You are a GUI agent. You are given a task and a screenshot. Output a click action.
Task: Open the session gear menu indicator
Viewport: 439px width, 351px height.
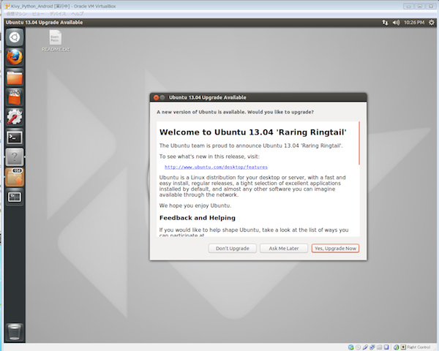click(432, 23)
